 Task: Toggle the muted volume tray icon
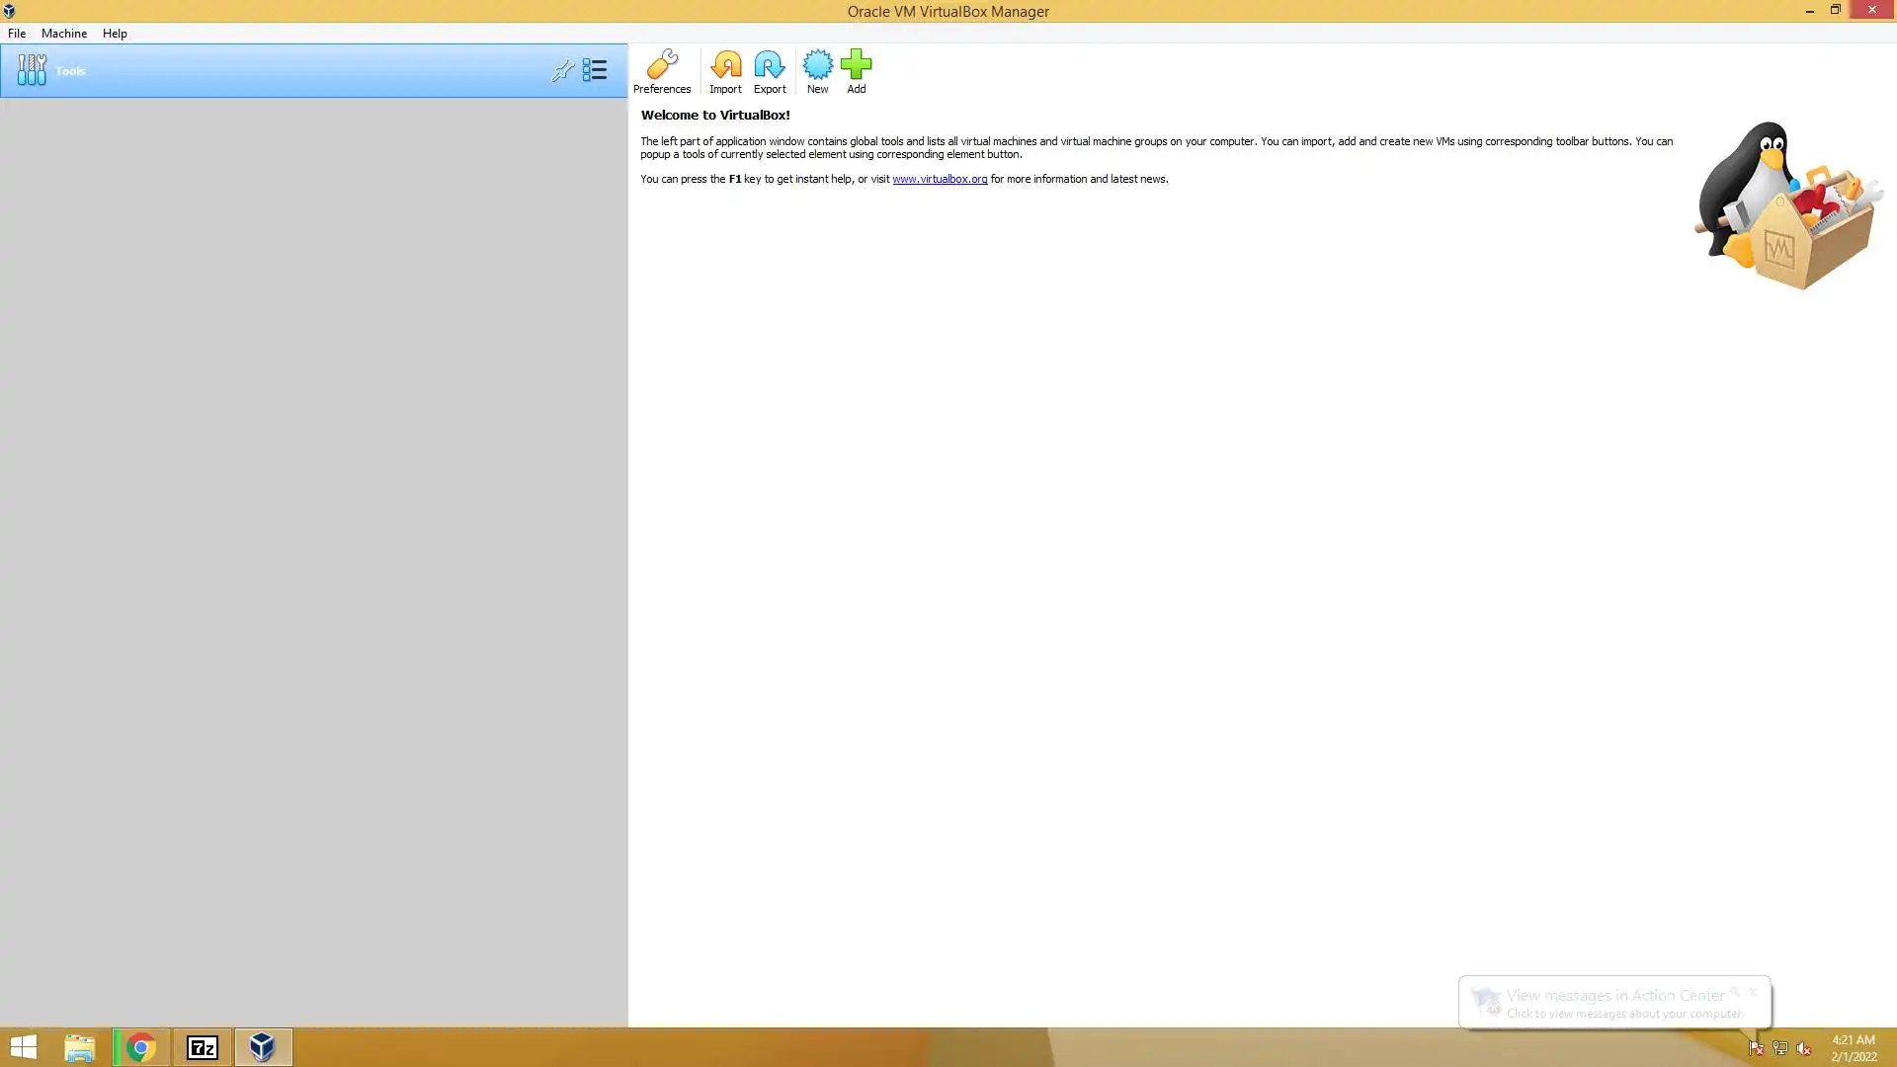click(1804, 1048)
